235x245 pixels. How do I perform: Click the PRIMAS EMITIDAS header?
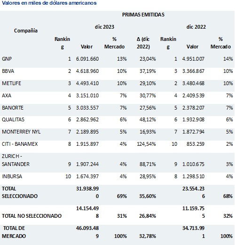pyautogui.click(x=143, y=15)
